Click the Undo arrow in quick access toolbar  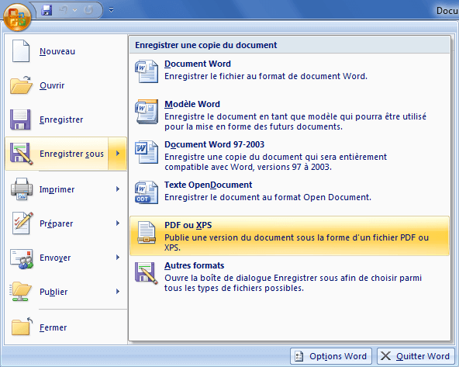pos(64,10)
